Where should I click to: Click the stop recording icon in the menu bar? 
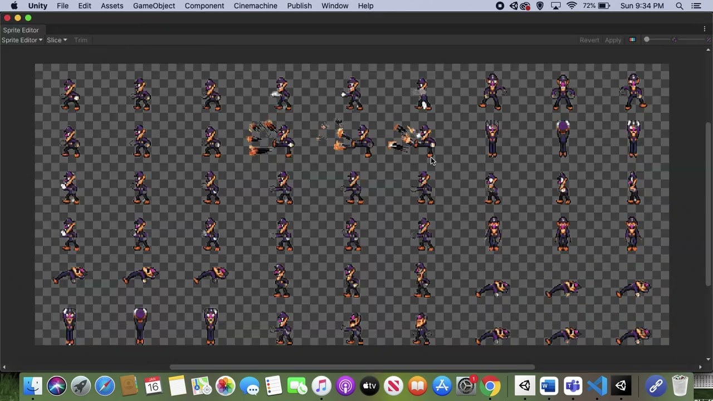(x=500, y=6)
